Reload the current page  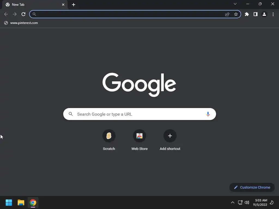coord(23,14)
